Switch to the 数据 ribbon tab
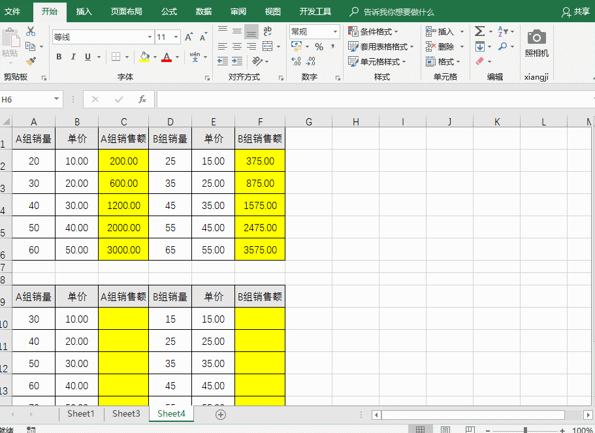Viewport: 595px width, 433px height. [204, 11]
